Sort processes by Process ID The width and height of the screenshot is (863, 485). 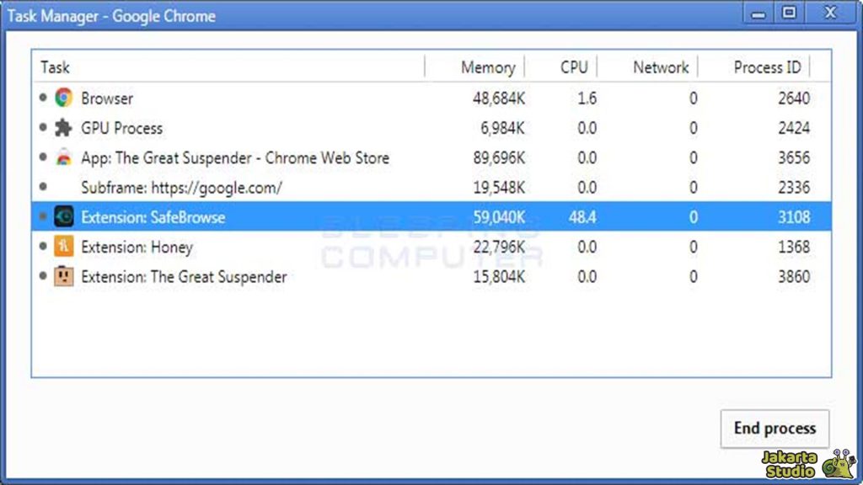point(767,67)
